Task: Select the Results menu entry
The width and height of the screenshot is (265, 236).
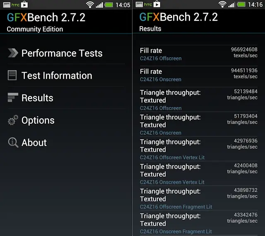Action: click(37, 98)
